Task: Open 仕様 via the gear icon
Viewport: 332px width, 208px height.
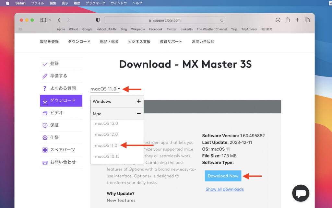Action: (x=45, y=137)
